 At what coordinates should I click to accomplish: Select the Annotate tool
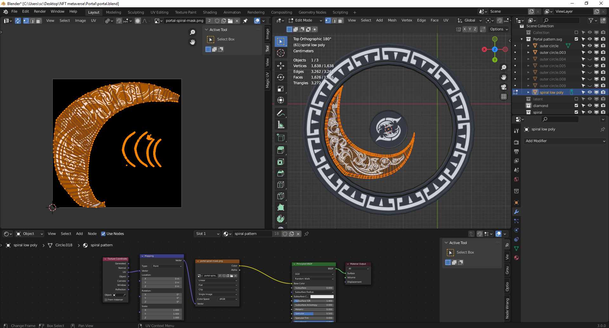[281, 113]
